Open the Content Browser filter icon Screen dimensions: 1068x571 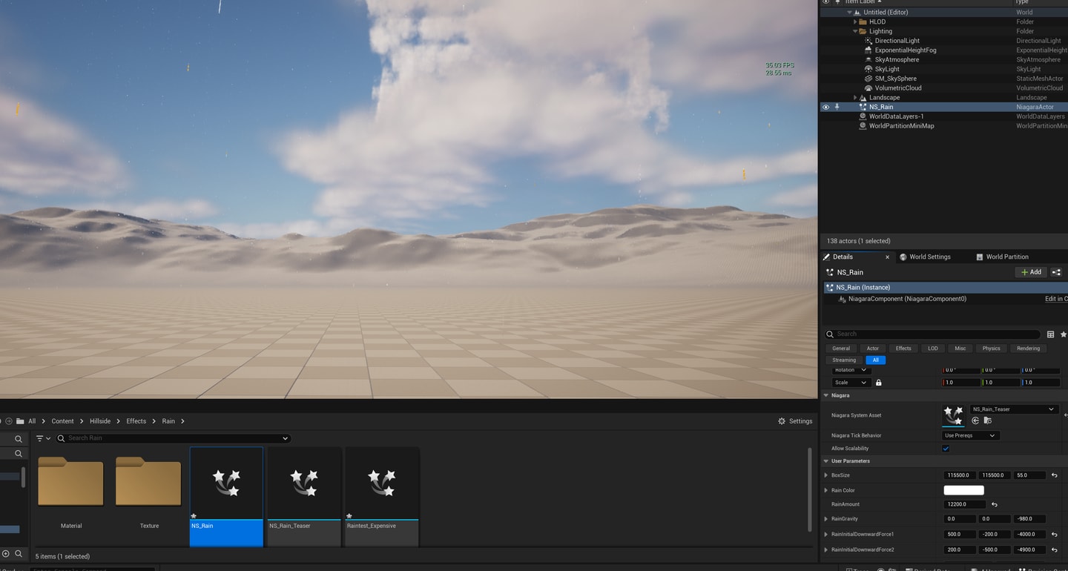[x=43, y=438]
